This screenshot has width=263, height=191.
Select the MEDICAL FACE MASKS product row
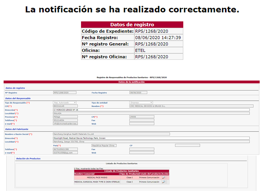[x=97, y=178]
